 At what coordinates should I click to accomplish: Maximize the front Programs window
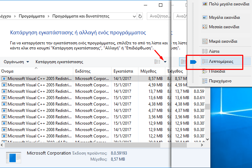(x=160, y=5)
